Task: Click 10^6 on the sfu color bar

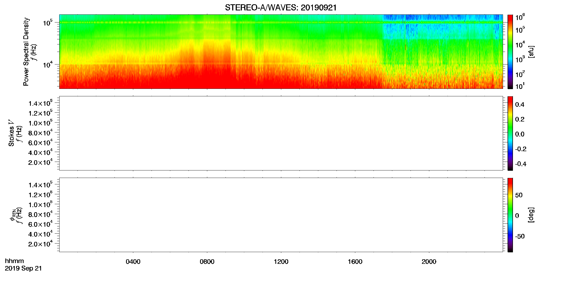Action: [x=520, y=18]
